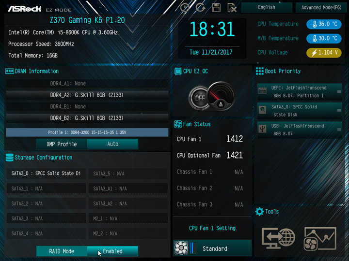
Task: Click the USB JetFlashTranscend drive icon
Action: [262, 129]
